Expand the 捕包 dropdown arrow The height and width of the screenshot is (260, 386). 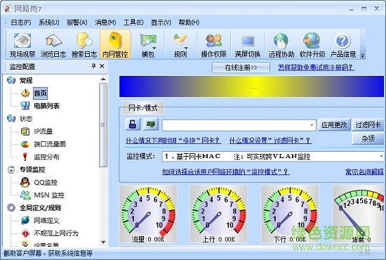point(154,48)
